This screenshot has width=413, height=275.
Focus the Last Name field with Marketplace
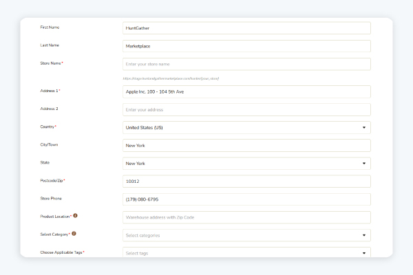tap(246, 46)
